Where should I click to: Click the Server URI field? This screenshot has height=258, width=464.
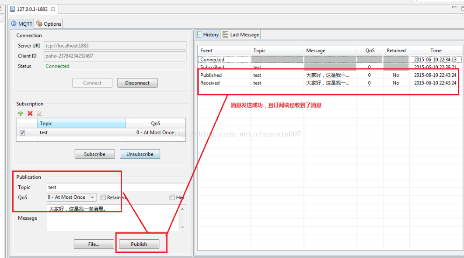click(115, 46)
